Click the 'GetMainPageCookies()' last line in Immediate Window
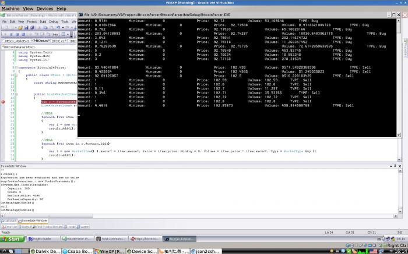 (x=17, y=210)
